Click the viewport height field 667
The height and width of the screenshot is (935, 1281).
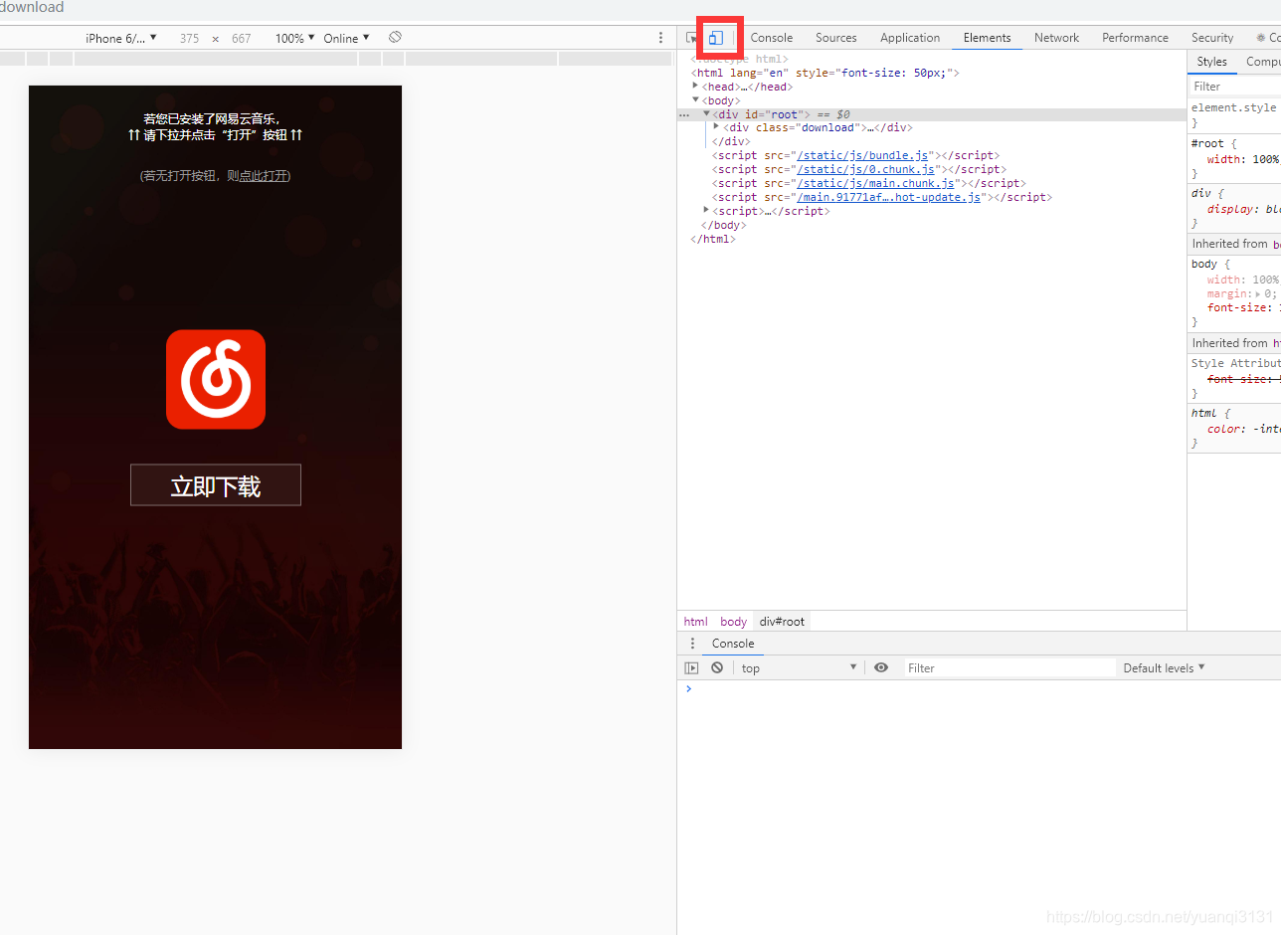coord(242,38)
